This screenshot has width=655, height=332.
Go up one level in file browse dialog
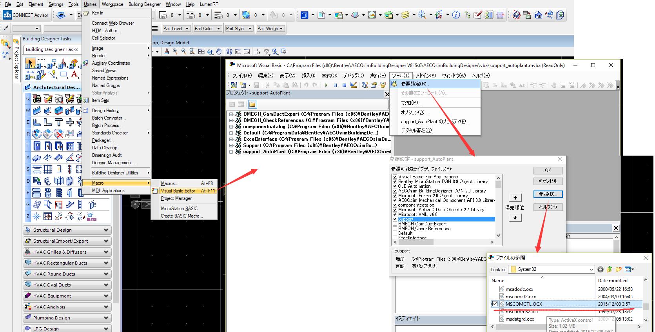[609, 269]
